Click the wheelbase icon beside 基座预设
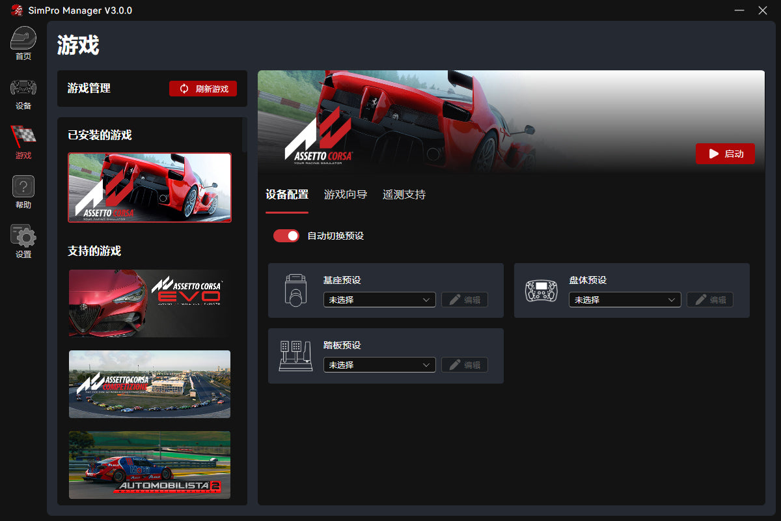Image resolution: width=781 pixels, height=521 pixels. (295, 290)
